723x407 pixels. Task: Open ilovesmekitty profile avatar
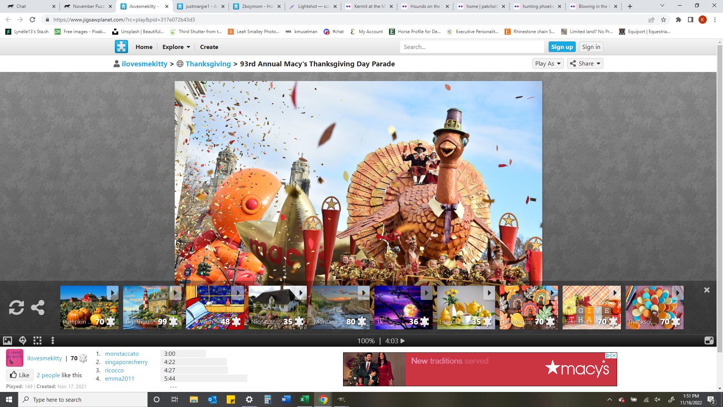pyautogui.click(x=15, y=358)
